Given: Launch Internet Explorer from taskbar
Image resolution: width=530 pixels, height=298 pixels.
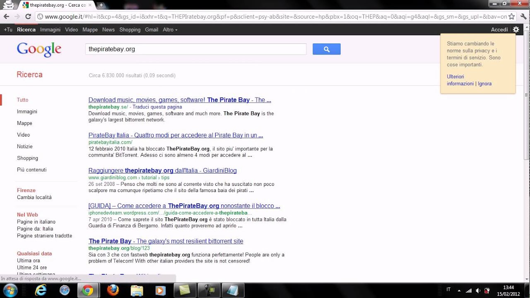Looking at the screenshot, I should pos(41,291).
